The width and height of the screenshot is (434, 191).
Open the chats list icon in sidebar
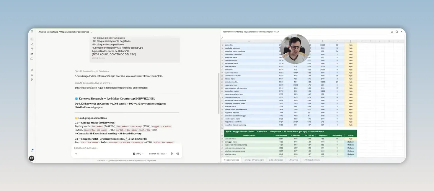point(32,44)
